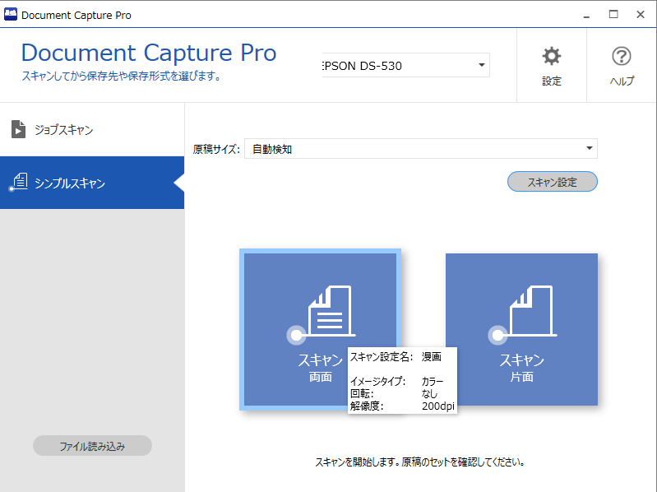Click the tooltip's 200dpi resolution value
The width and height of the screenshot is (657, 492).
tap(437, 406)
